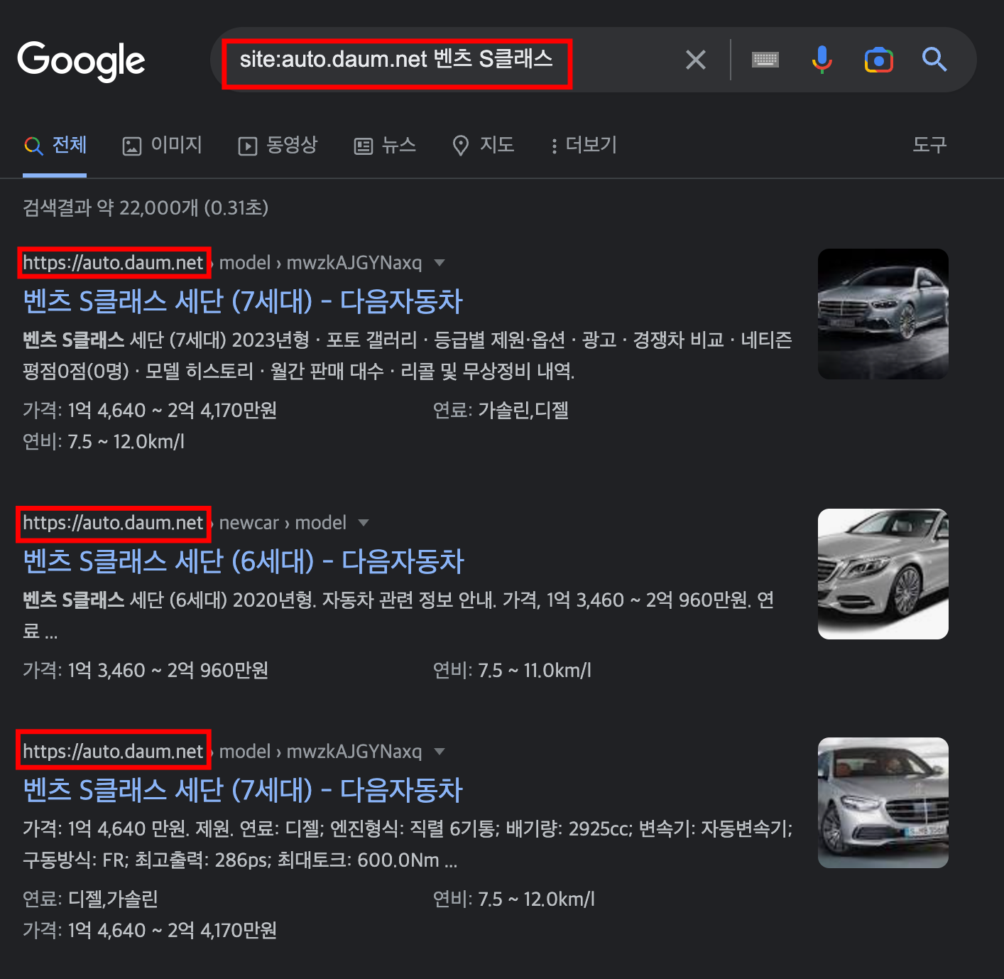Click the colored search icon beside 전체
Screen dimensions: 1004x979
33,146
